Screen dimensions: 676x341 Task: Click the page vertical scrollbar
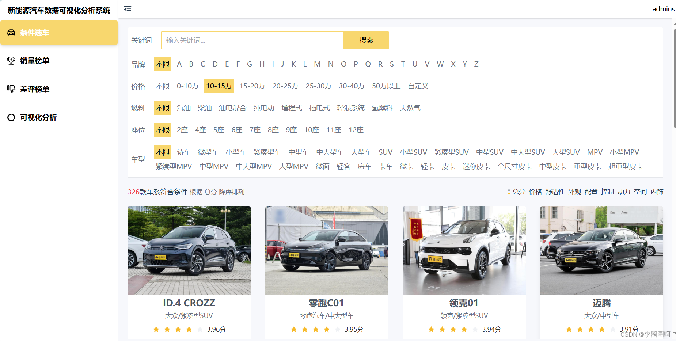coord(675,79)
